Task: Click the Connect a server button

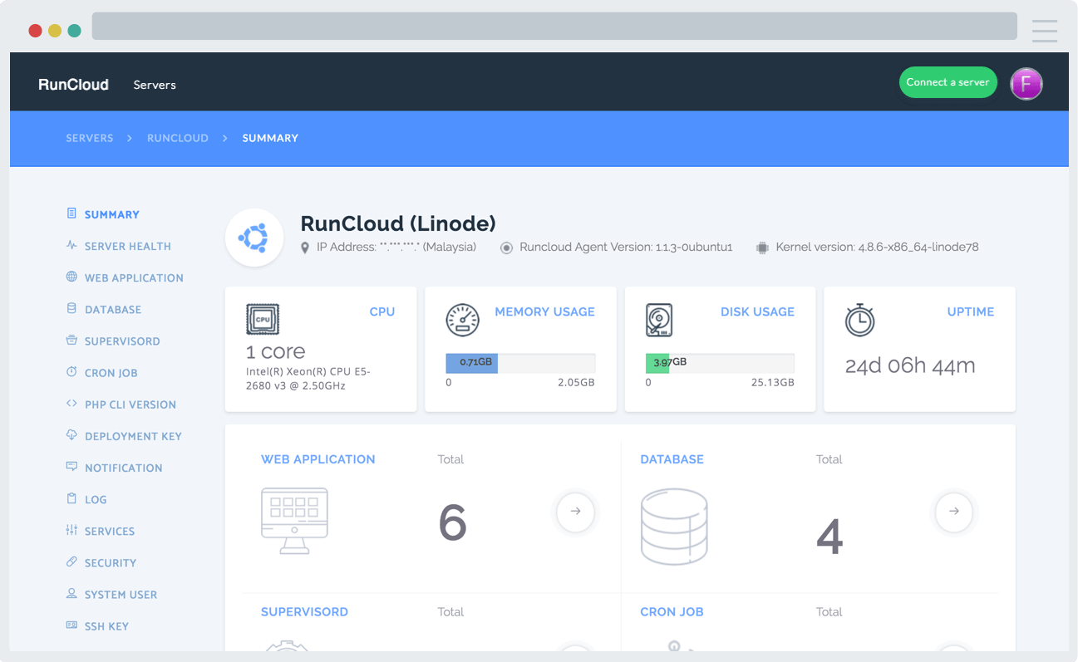Action: (x=948, y=82)
